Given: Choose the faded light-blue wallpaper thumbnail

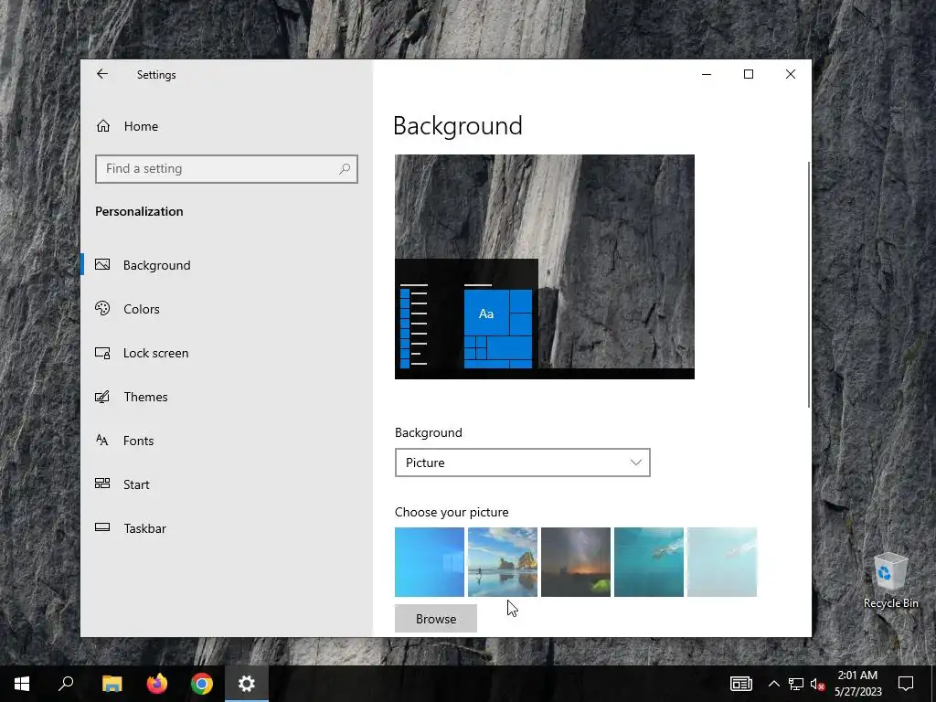Looking at the screenshot, I should [722, 562].
